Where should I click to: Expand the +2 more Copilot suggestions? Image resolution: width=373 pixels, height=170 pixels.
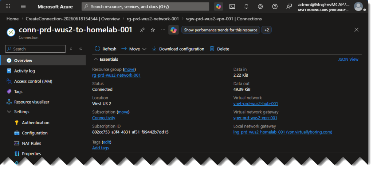266,30
